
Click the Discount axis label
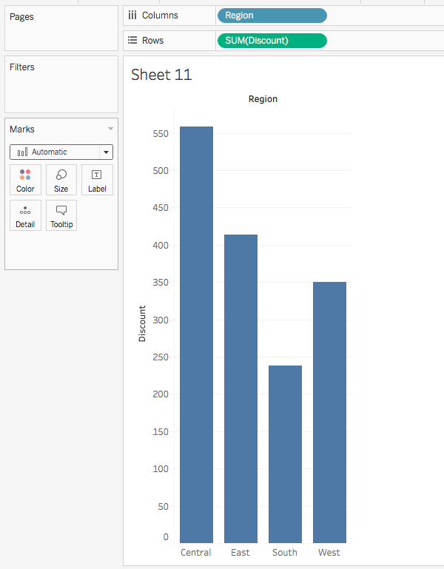[142, 323]
